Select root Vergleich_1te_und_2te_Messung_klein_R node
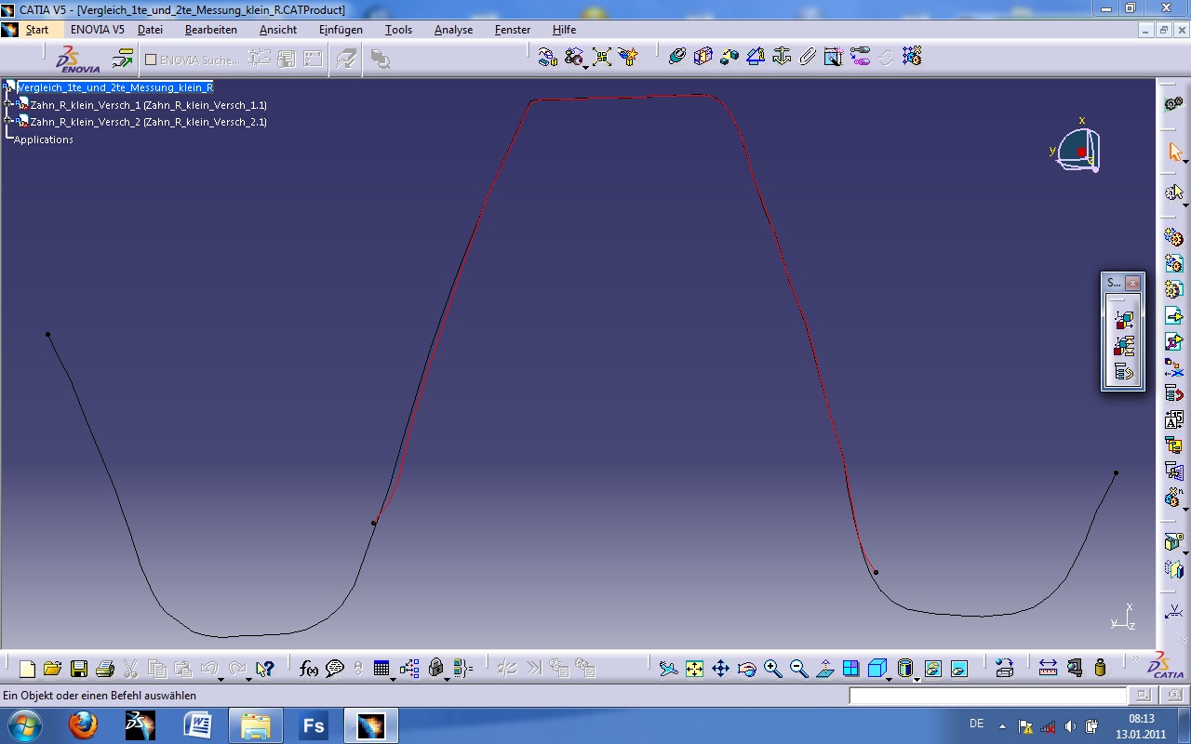The image size is (1191, 744). [x=115, y=87]
